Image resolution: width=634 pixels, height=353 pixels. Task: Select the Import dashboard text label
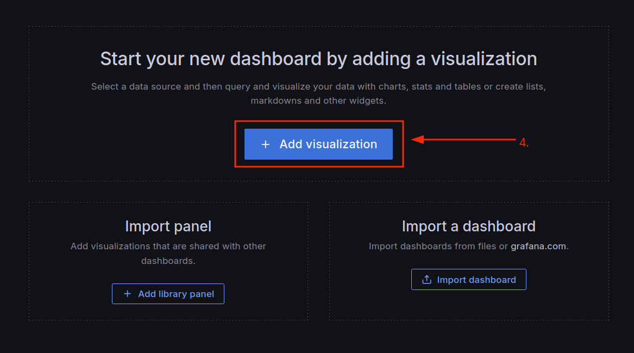pos(476,280)
